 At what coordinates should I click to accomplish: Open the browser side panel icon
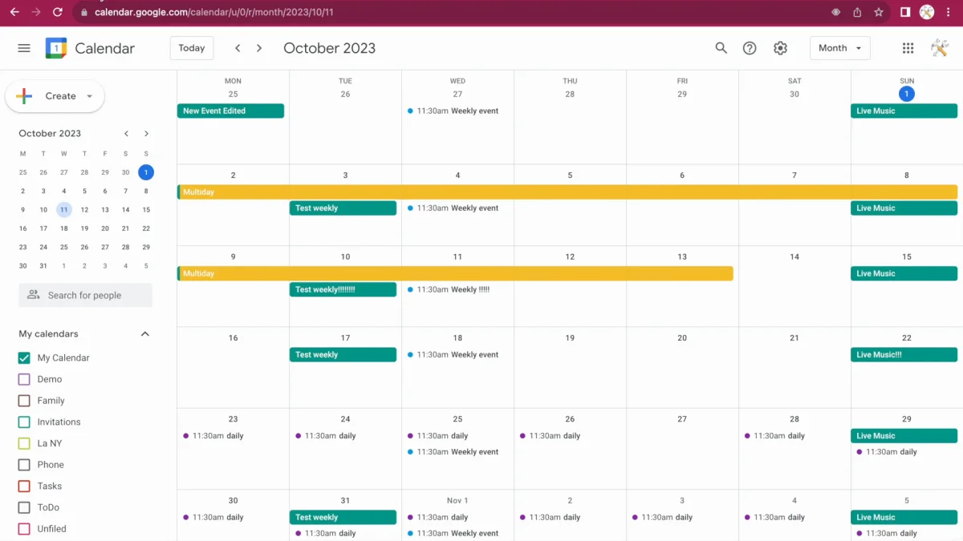905,12
